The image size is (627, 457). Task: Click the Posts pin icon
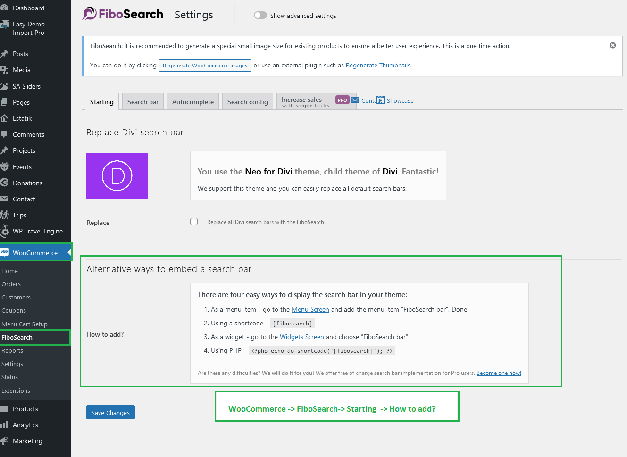click(4, 54)
